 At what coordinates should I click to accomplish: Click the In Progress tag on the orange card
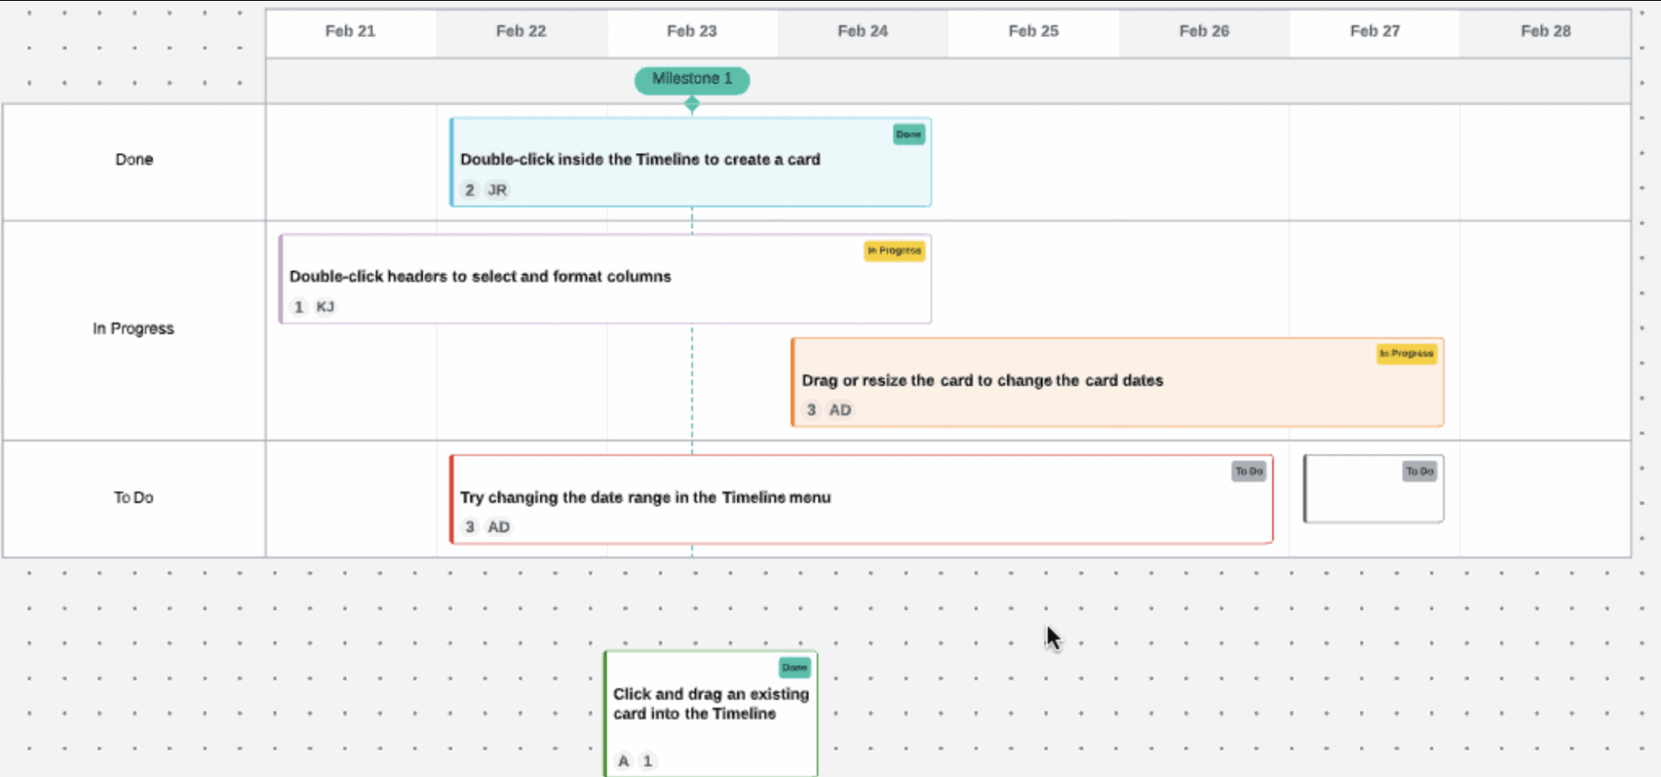pyautogui.click(x=1406, y=354)
